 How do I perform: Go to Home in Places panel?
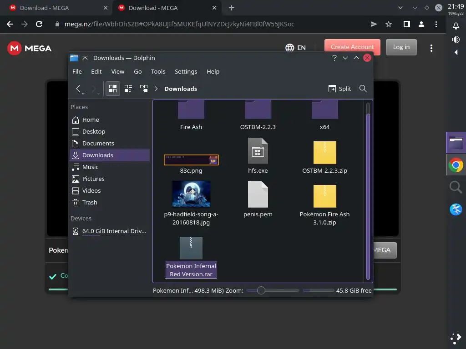click(x=110, y=120)
